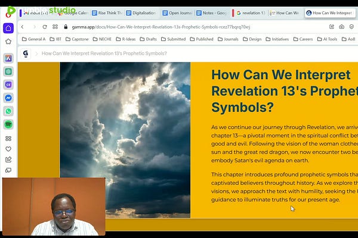The height and width of the screenshot is (238, 358).
Task: Open the purple CS sidebar app icon
Action: click(x=8, y=84)
